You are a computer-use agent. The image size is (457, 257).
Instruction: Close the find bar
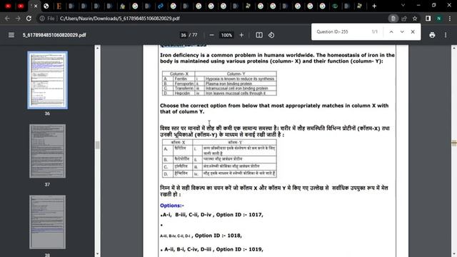coord(413,31)
